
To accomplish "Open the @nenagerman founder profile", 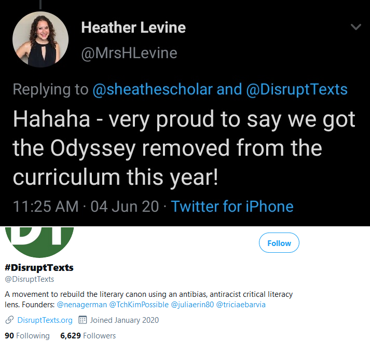I will point(81,305).
